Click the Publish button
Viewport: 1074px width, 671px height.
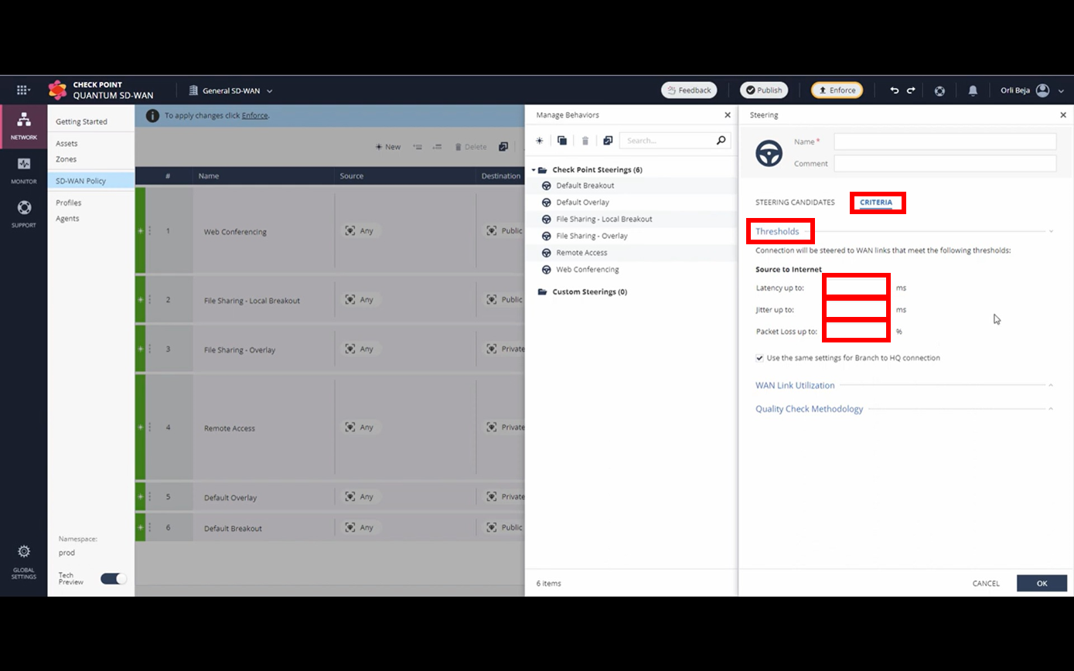click(763, 90)
